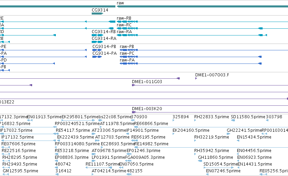Click the RH22833.5prime EST label
The height and width of the screenshot is (176, 288).
[212, 117]
